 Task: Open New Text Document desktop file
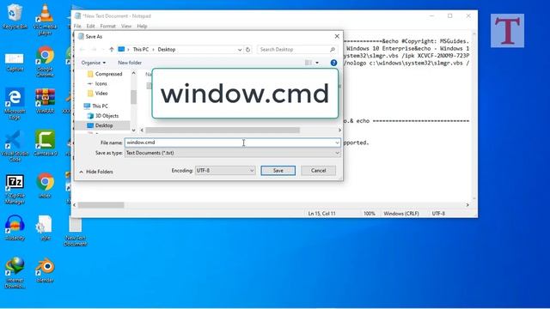point(75,231)
